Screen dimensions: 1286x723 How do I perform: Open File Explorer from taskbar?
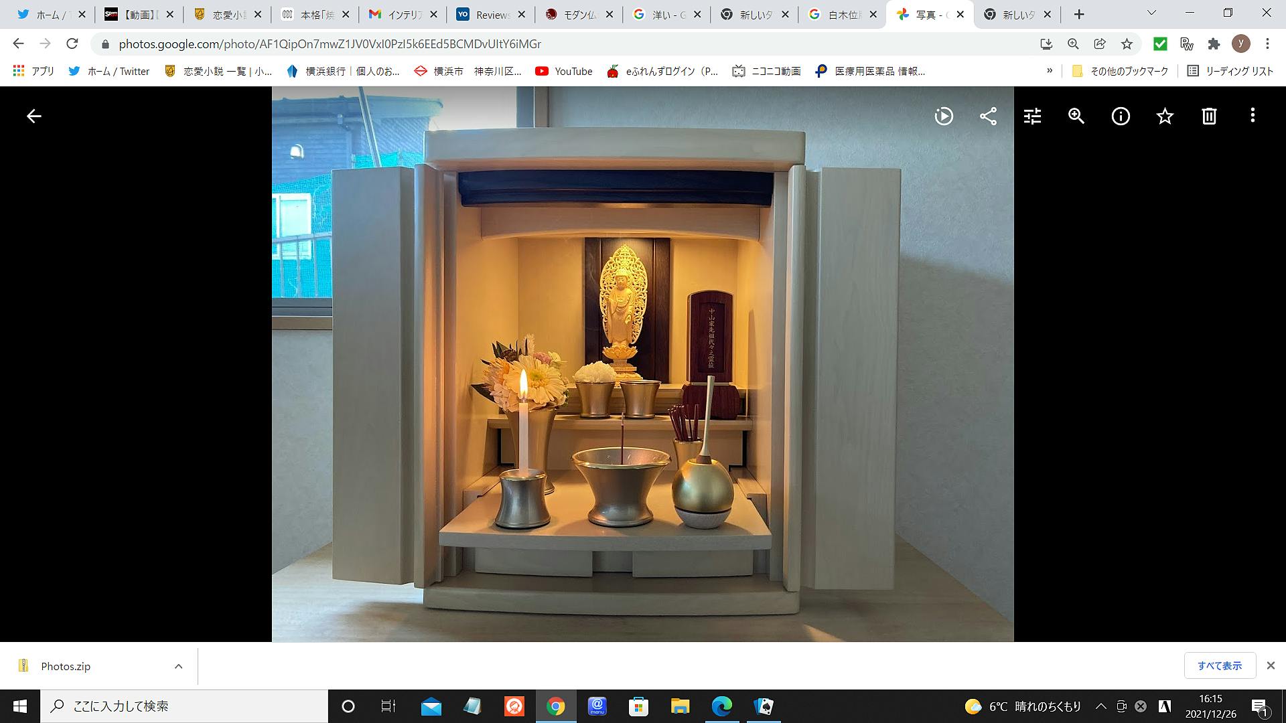point(680,706)
